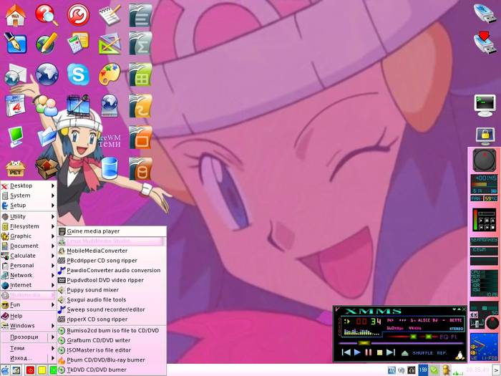
Task: Choose PBcdripper CD song ripper
Action: click(112, 261)
